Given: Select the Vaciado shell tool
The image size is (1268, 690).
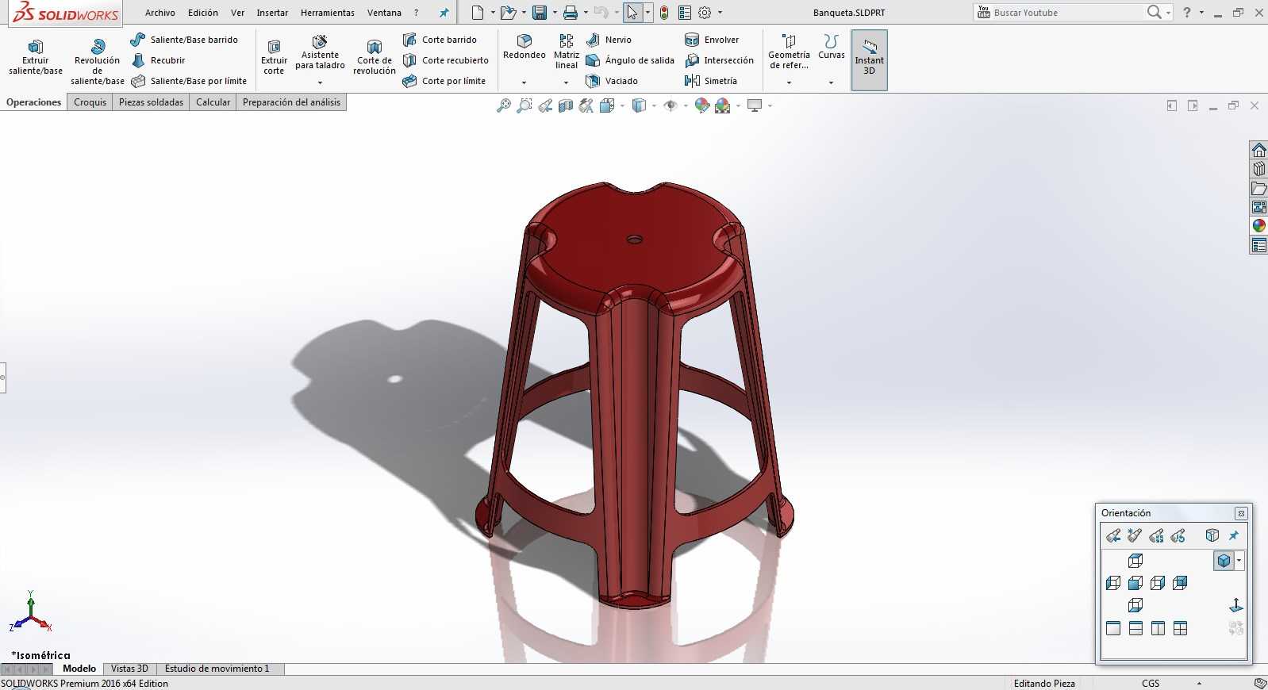Looking at the screenshot, I should (611, 81).
